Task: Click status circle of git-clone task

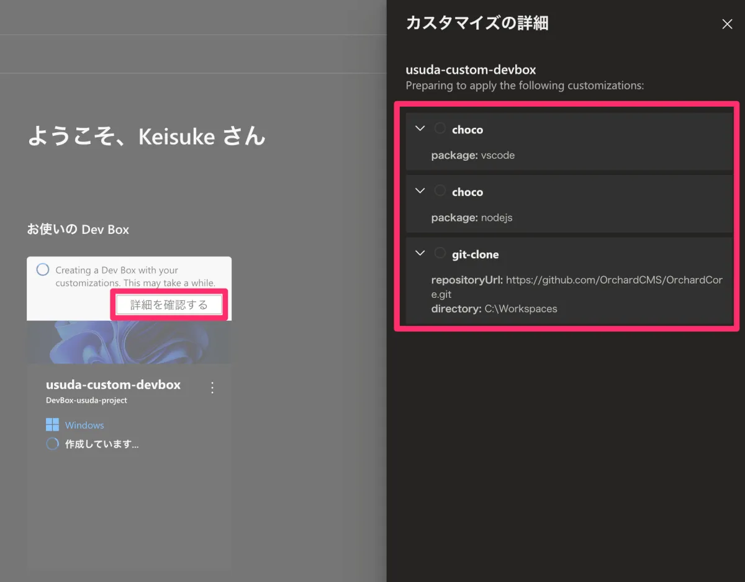Action: tap(440, 253)
